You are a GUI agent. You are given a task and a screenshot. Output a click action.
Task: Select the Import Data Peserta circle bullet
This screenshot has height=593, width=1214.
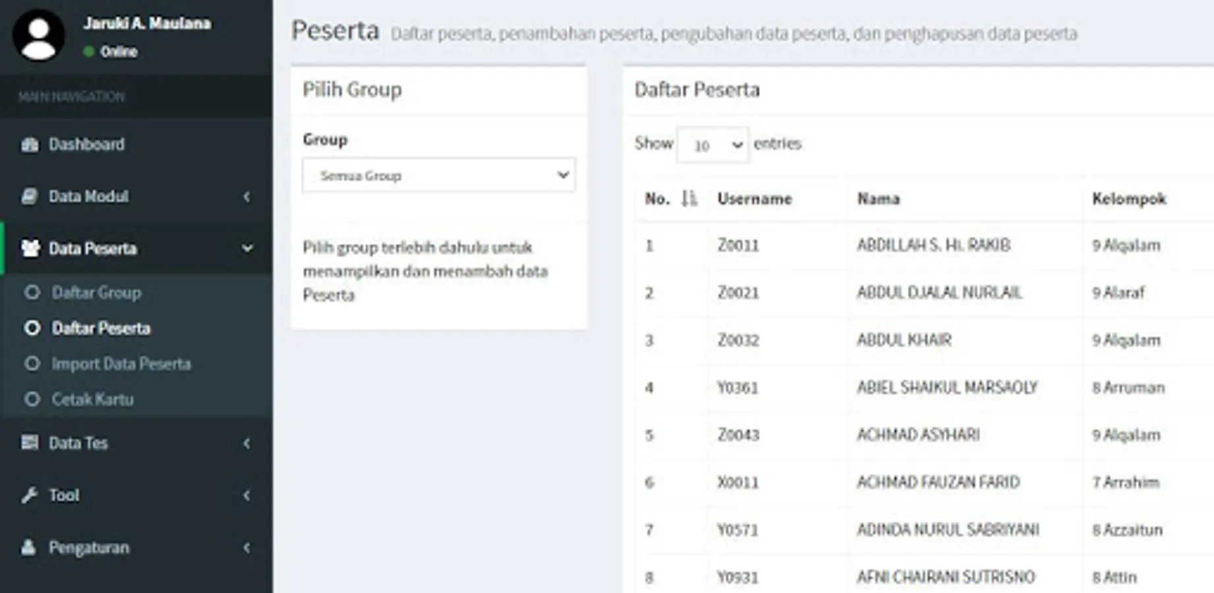click(x=32, y=364)
